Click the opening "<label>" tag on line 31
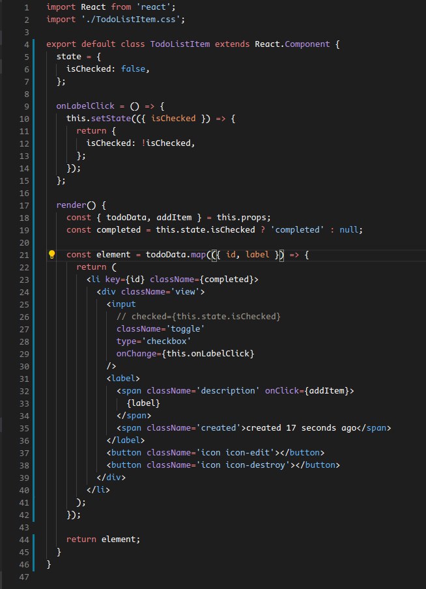426x589 pixels. (123, 379)
